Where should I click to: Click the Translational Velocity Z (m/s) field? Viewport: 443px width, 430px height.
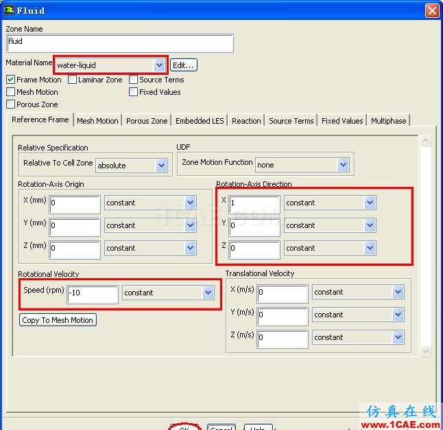click(283, 339)
